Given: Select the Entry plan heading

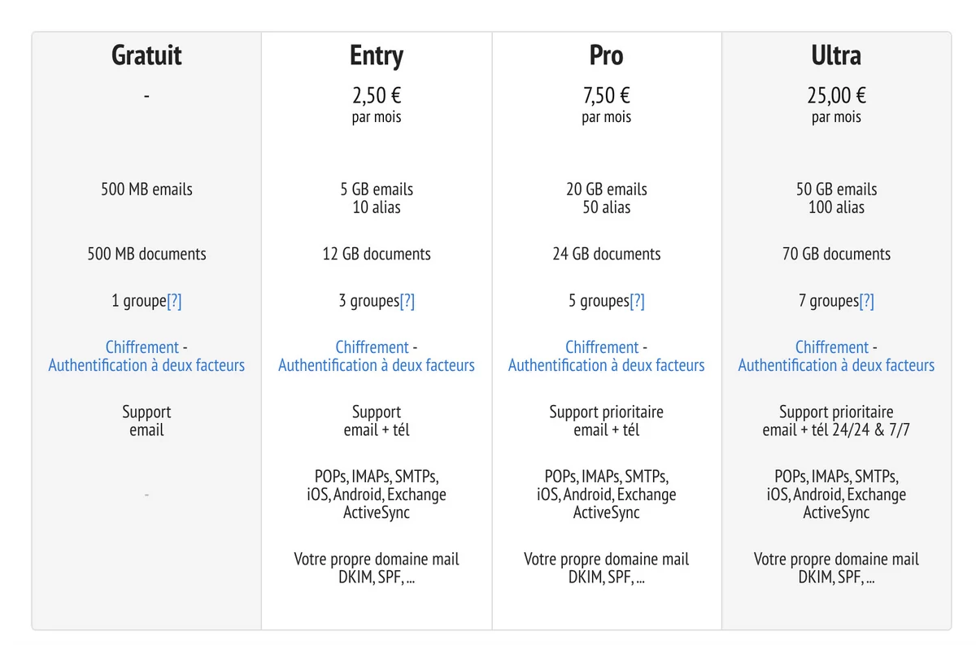Looking at the screenshot, I should pos(377,56).
